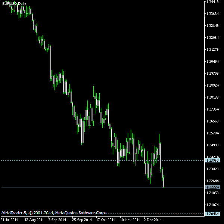The height and width of the screenshot is (224, 224).
Task: Click the 17 Oct 2014 date label
Action: click(x=106, y=220)
